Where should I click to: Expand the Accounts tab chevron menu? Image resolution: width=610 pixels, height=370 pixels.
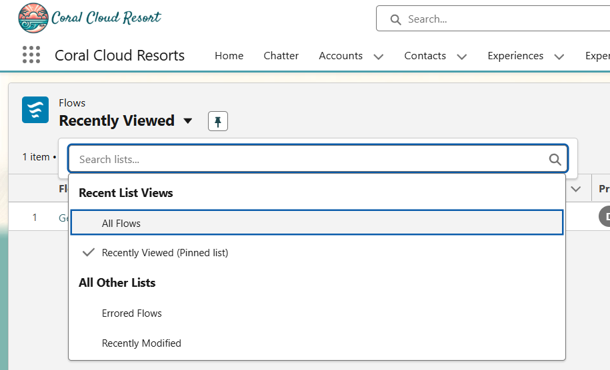point(379,57)
